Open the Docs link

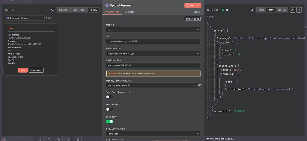(197, 12)
